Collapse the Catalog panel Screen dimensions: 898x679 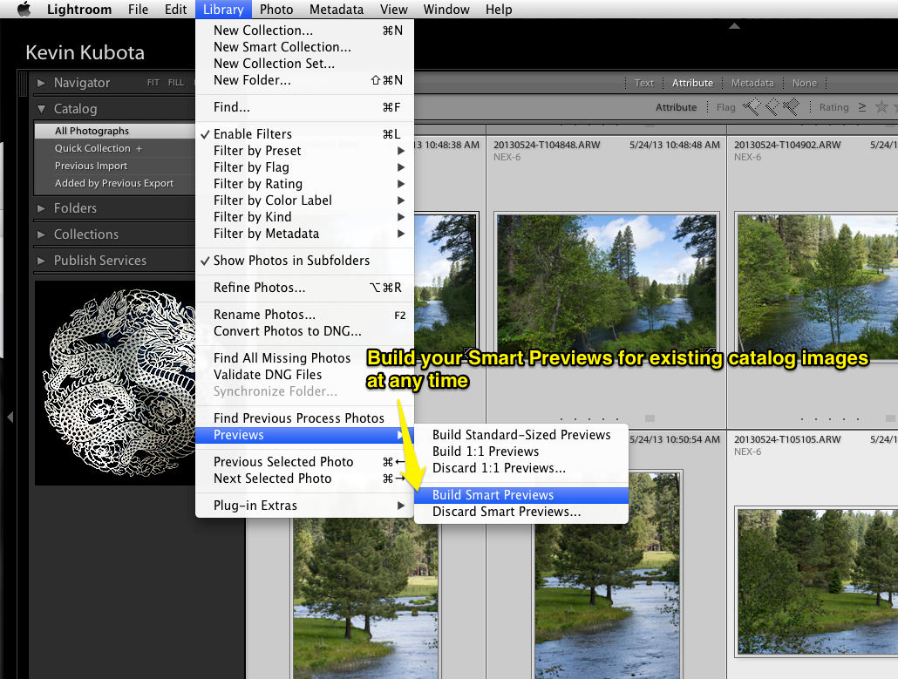click(41, 108)
